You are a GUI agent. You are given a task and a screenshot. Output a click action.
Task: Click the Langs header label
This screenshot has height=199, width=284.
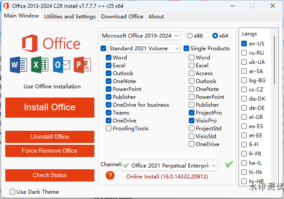[x=249, y=34]
